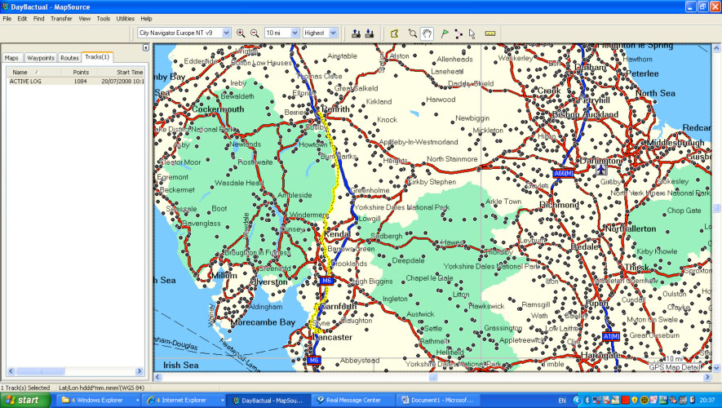Open the File menu
722x408 pixels.
pyautogui.click(x=7, y=19)
